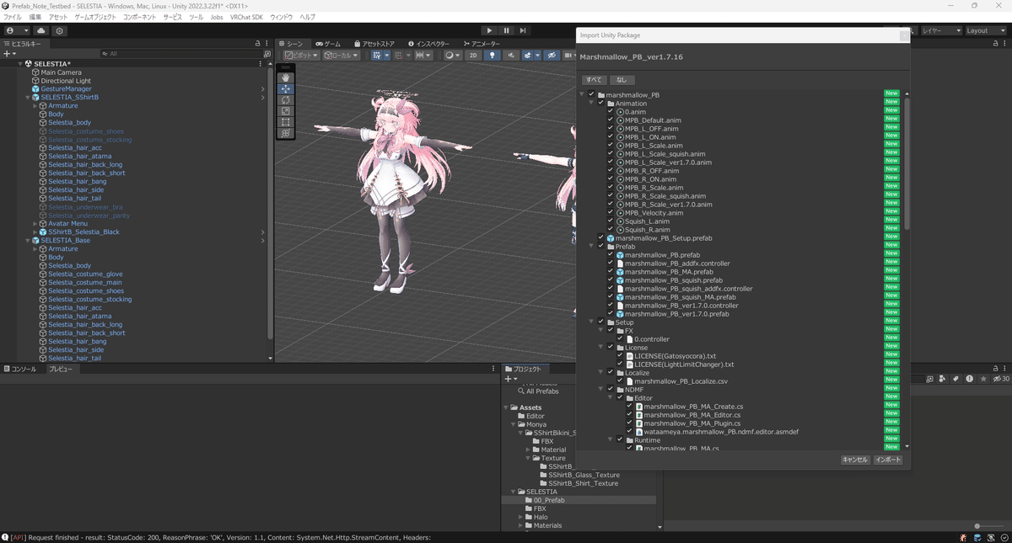This screenshot has width=1012, height=543.
Task: Select the Rotate tool
Action: click(285, 100)
